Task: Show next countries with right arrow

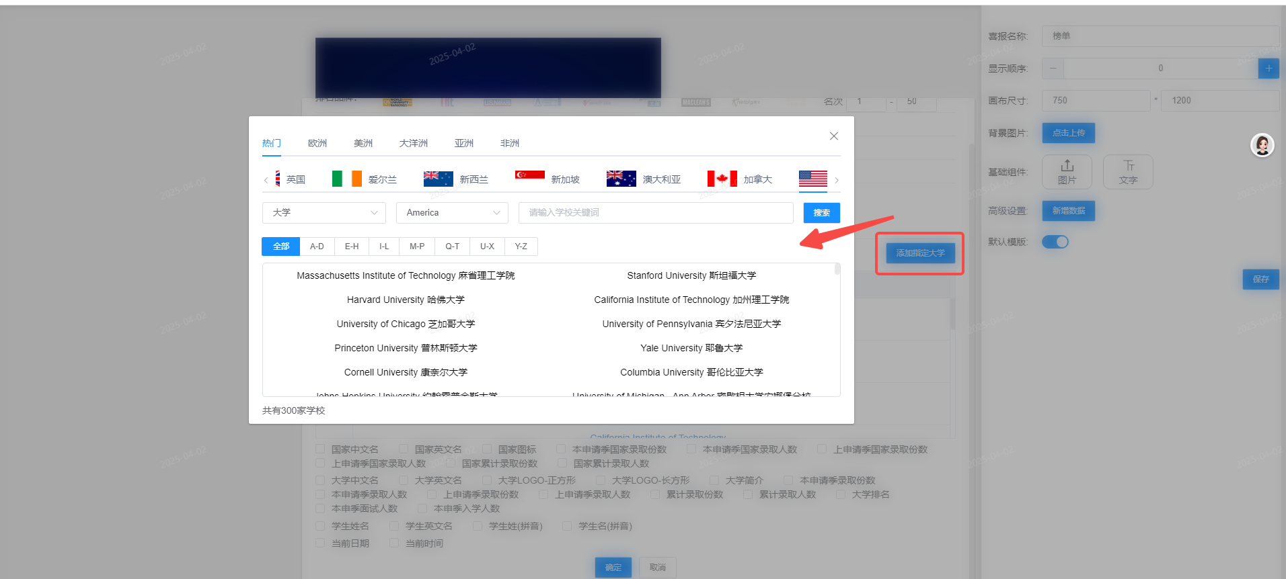Action: [836, 180]
